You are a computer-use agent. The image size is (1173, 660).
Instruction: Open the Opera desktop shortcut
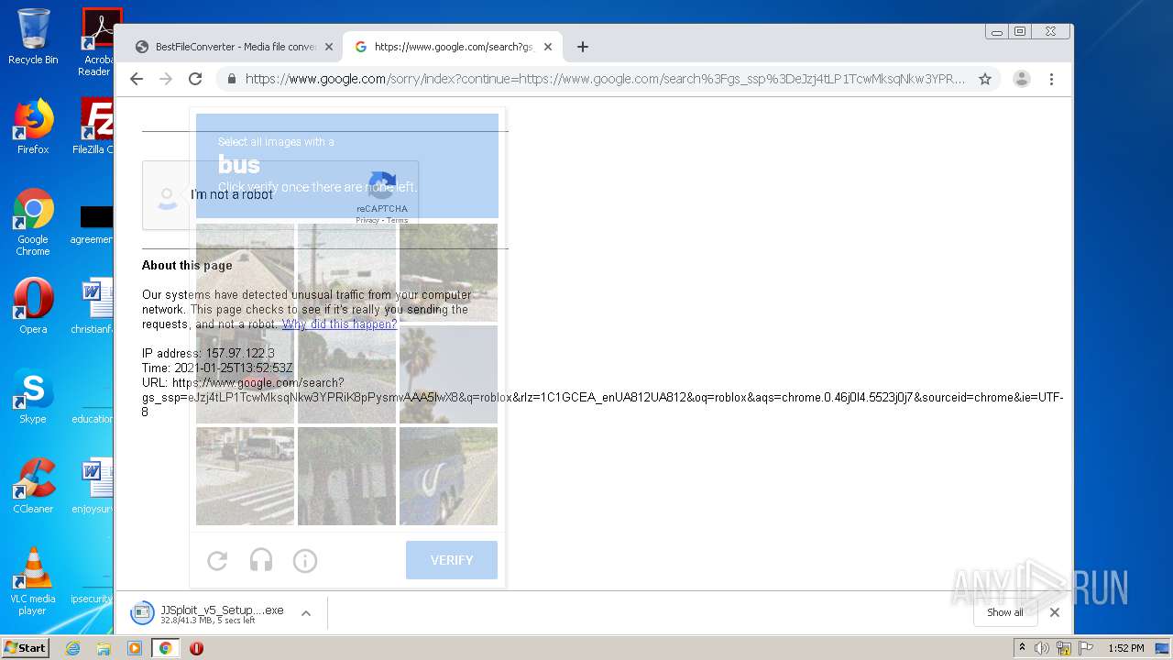point(33,306)
